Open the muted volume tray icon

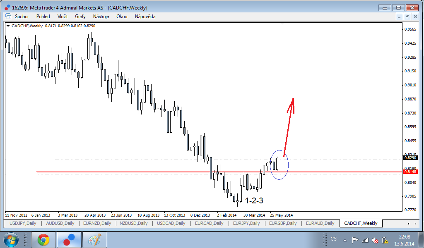(x=375, y=240)
